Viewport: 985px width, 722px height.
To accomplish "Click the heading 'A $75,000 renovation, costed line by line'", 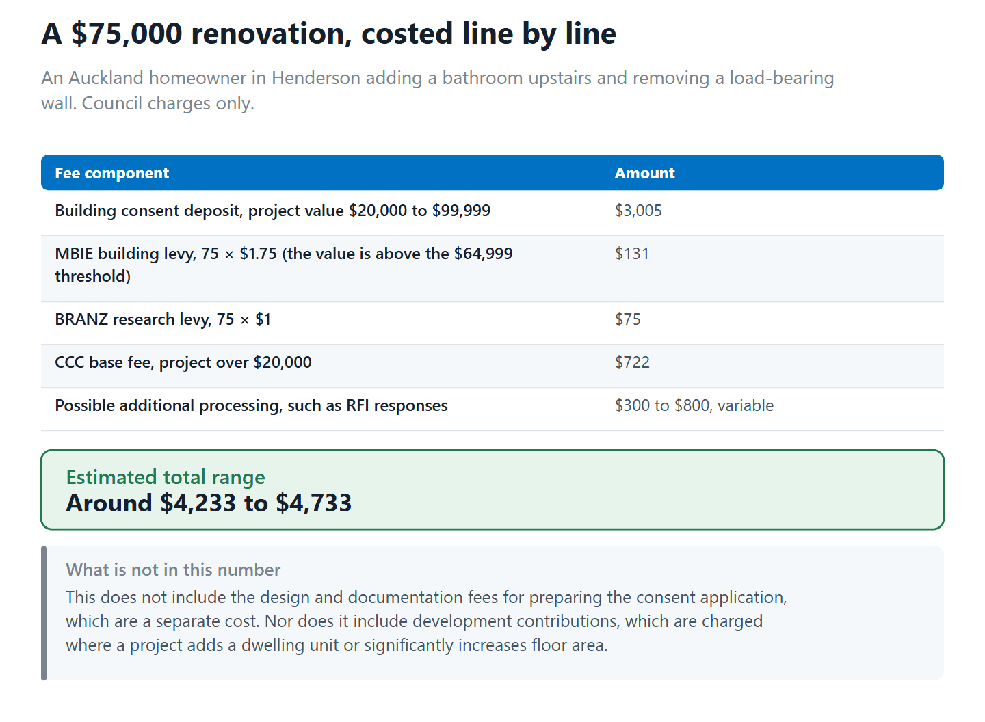I will (329, 34).
